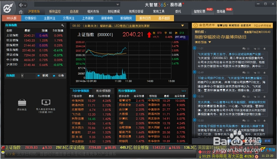Open headline 10家公司获IPO批文
The height and width of the screenshot is (159, 277).
pyautogui.click(x=231, y=78)
